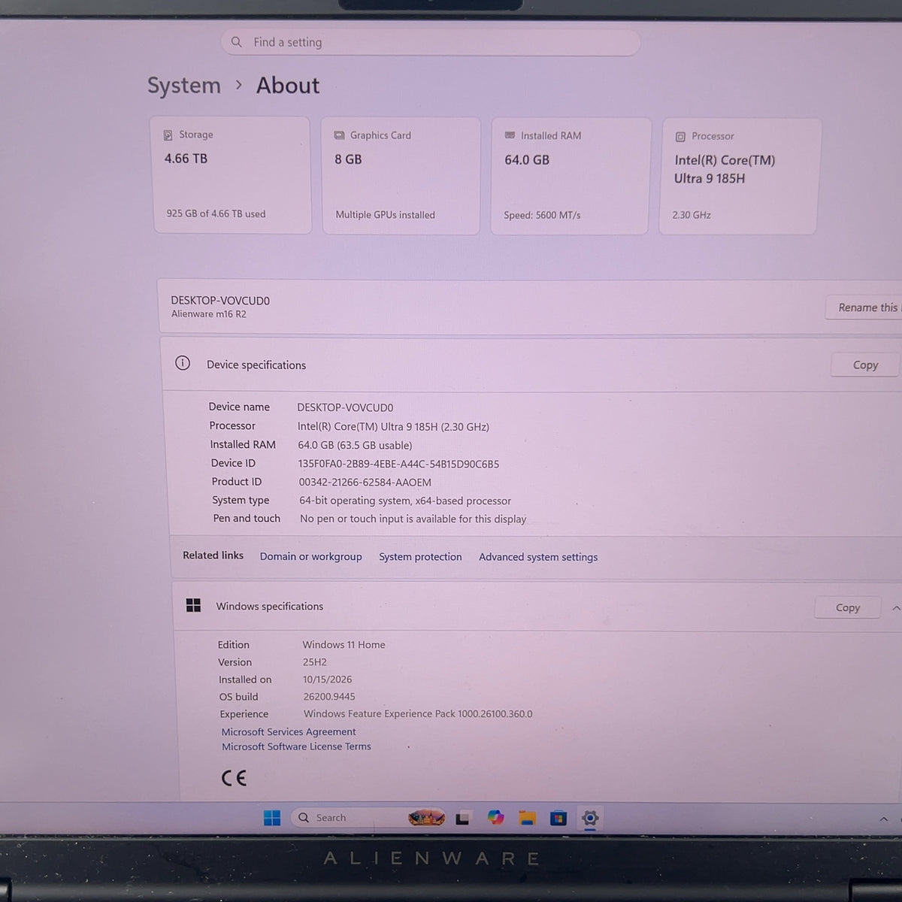Click the Find a setting search box
Viewport: 902px width, 902px height.
coord(430,42)
